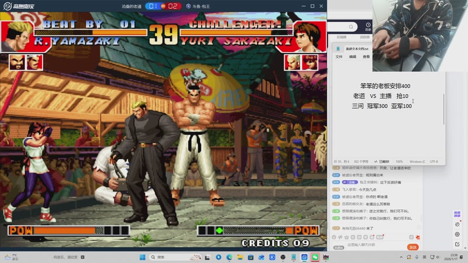Click the microphone icon in system tray

pyautogui.click(x=417, y=257)
